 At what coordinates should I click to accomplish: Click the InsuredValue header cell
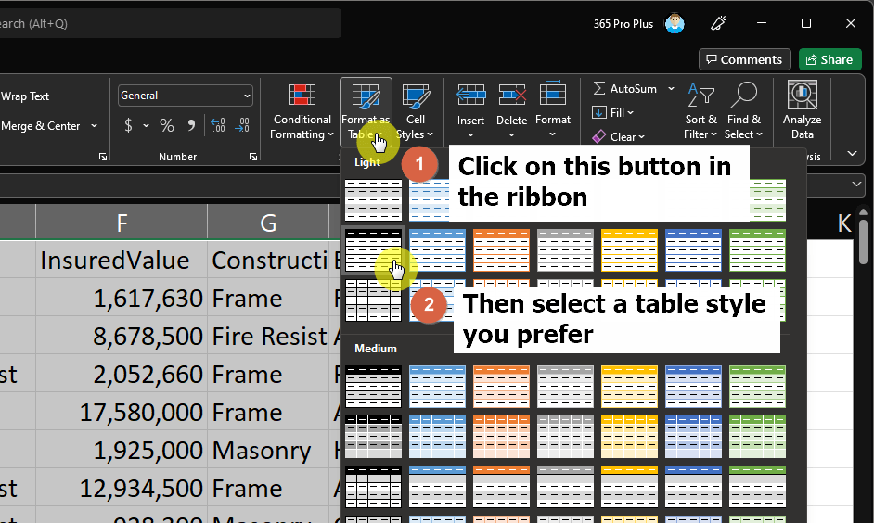coord(122,260)
